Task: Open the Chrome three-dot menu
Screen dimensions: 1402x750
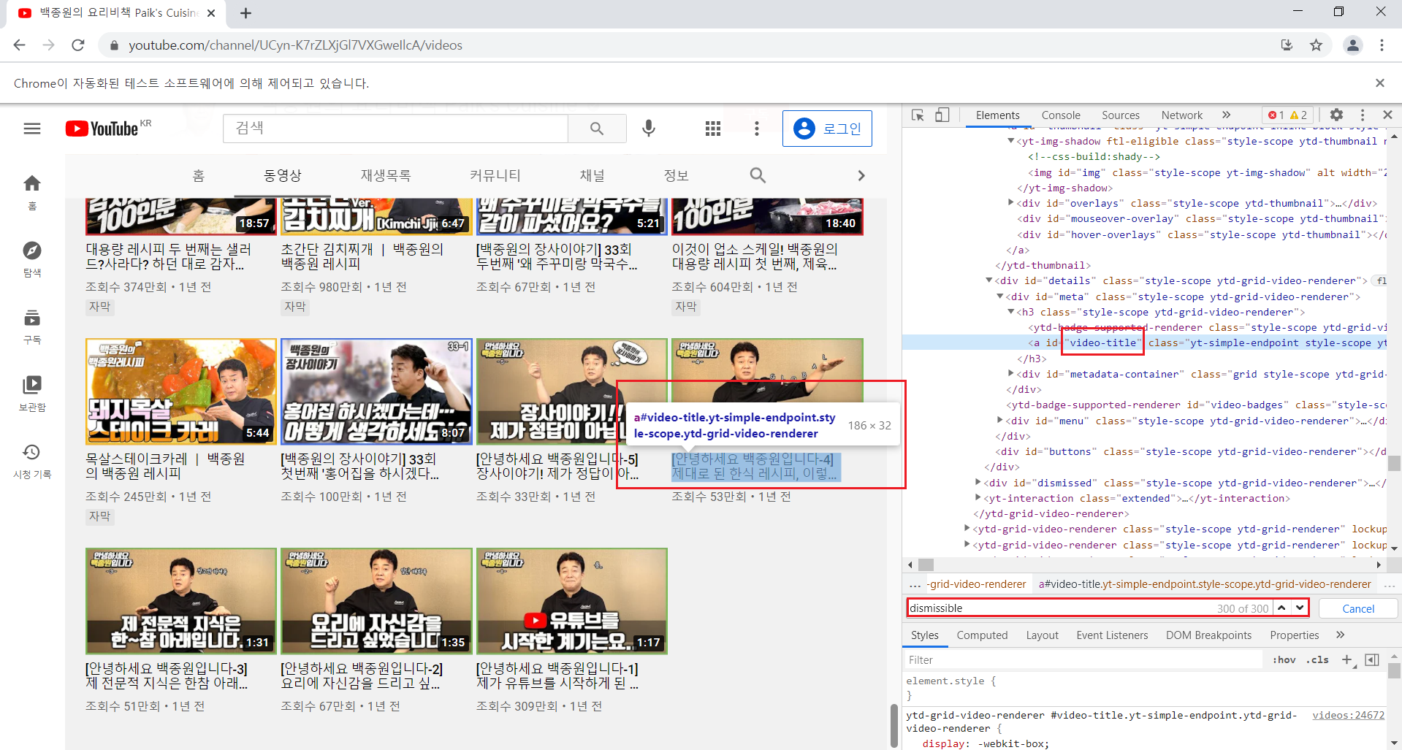Action: pos(1382,45)
